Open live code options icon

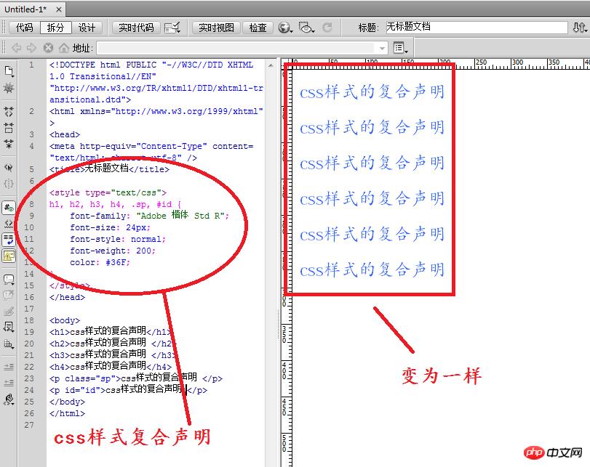[172, 28]
